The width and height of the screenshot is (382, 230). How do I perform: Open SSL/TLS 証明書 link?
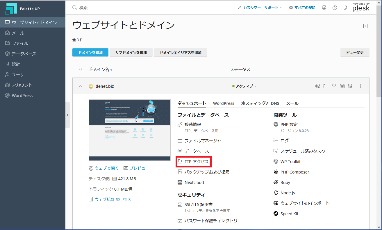click(199, 205)
